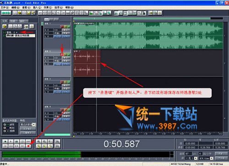Open the 效果 Effects menu
The width and height of the screenshot is (229, 166).
tap(48, 7)
